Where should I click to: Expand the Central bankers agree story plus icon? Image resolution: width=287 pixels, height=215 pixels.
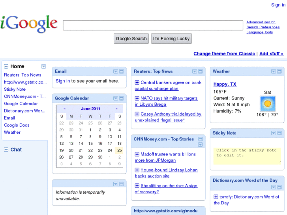point(137,82)
